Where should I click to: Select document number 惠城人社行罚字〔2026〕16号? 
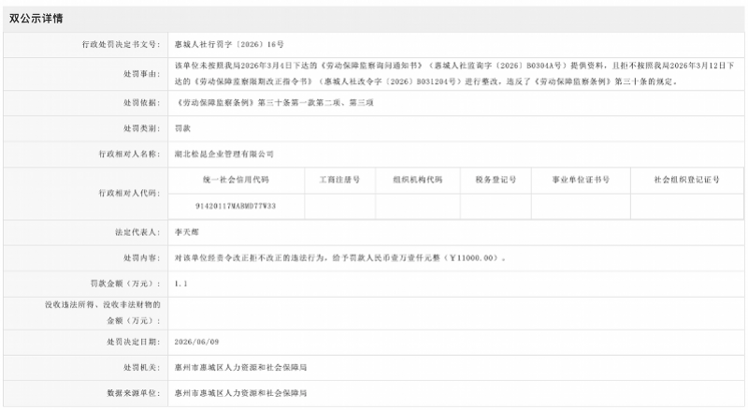tap(229, 44)
